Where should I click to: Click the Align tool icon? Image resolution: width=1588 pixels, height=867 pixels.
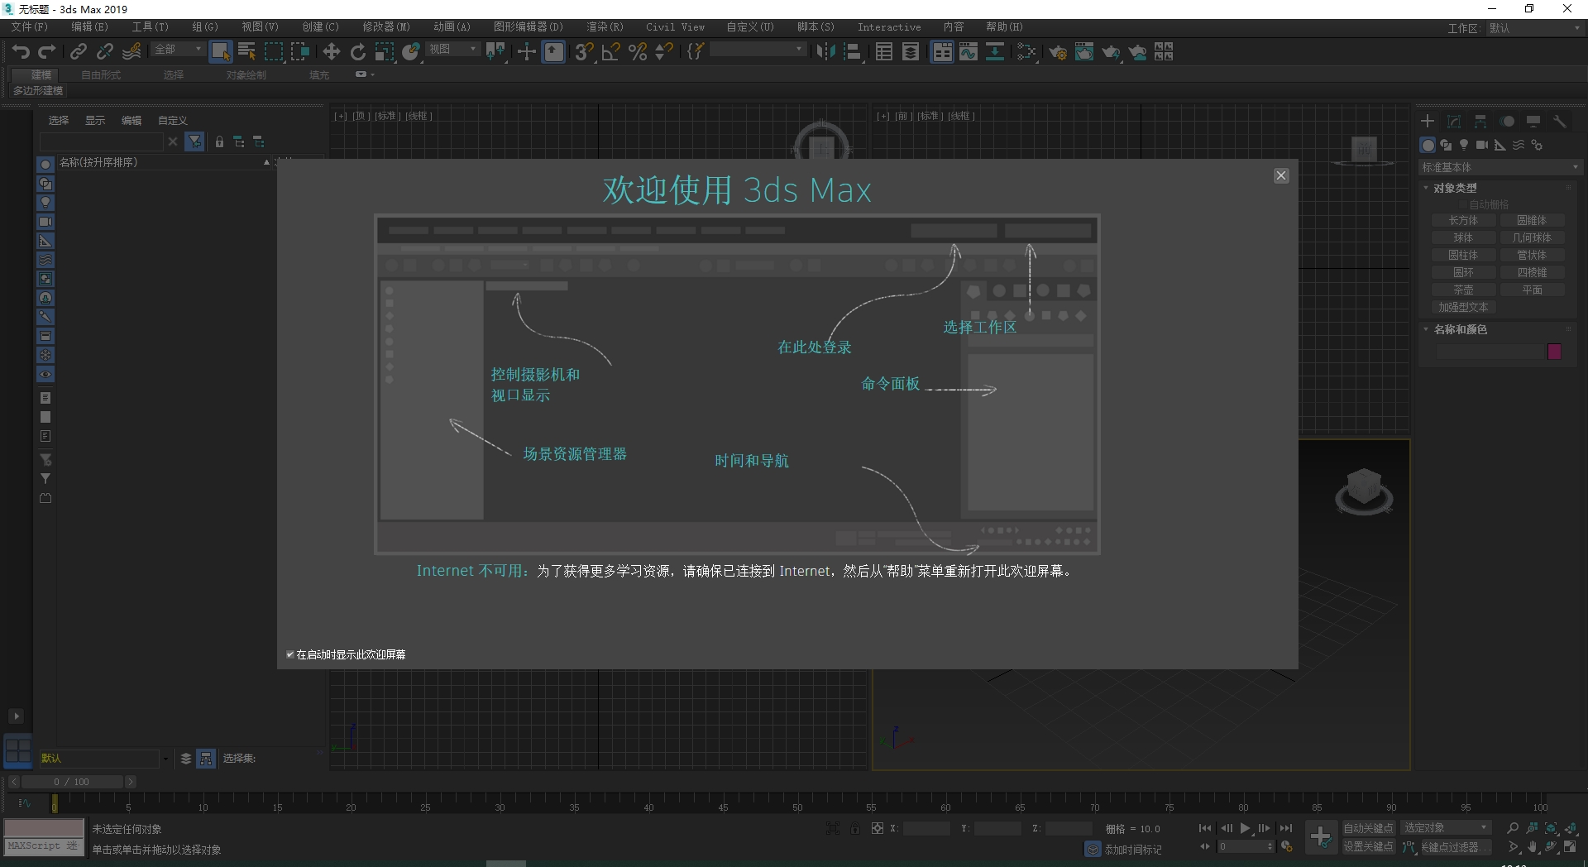852,52
